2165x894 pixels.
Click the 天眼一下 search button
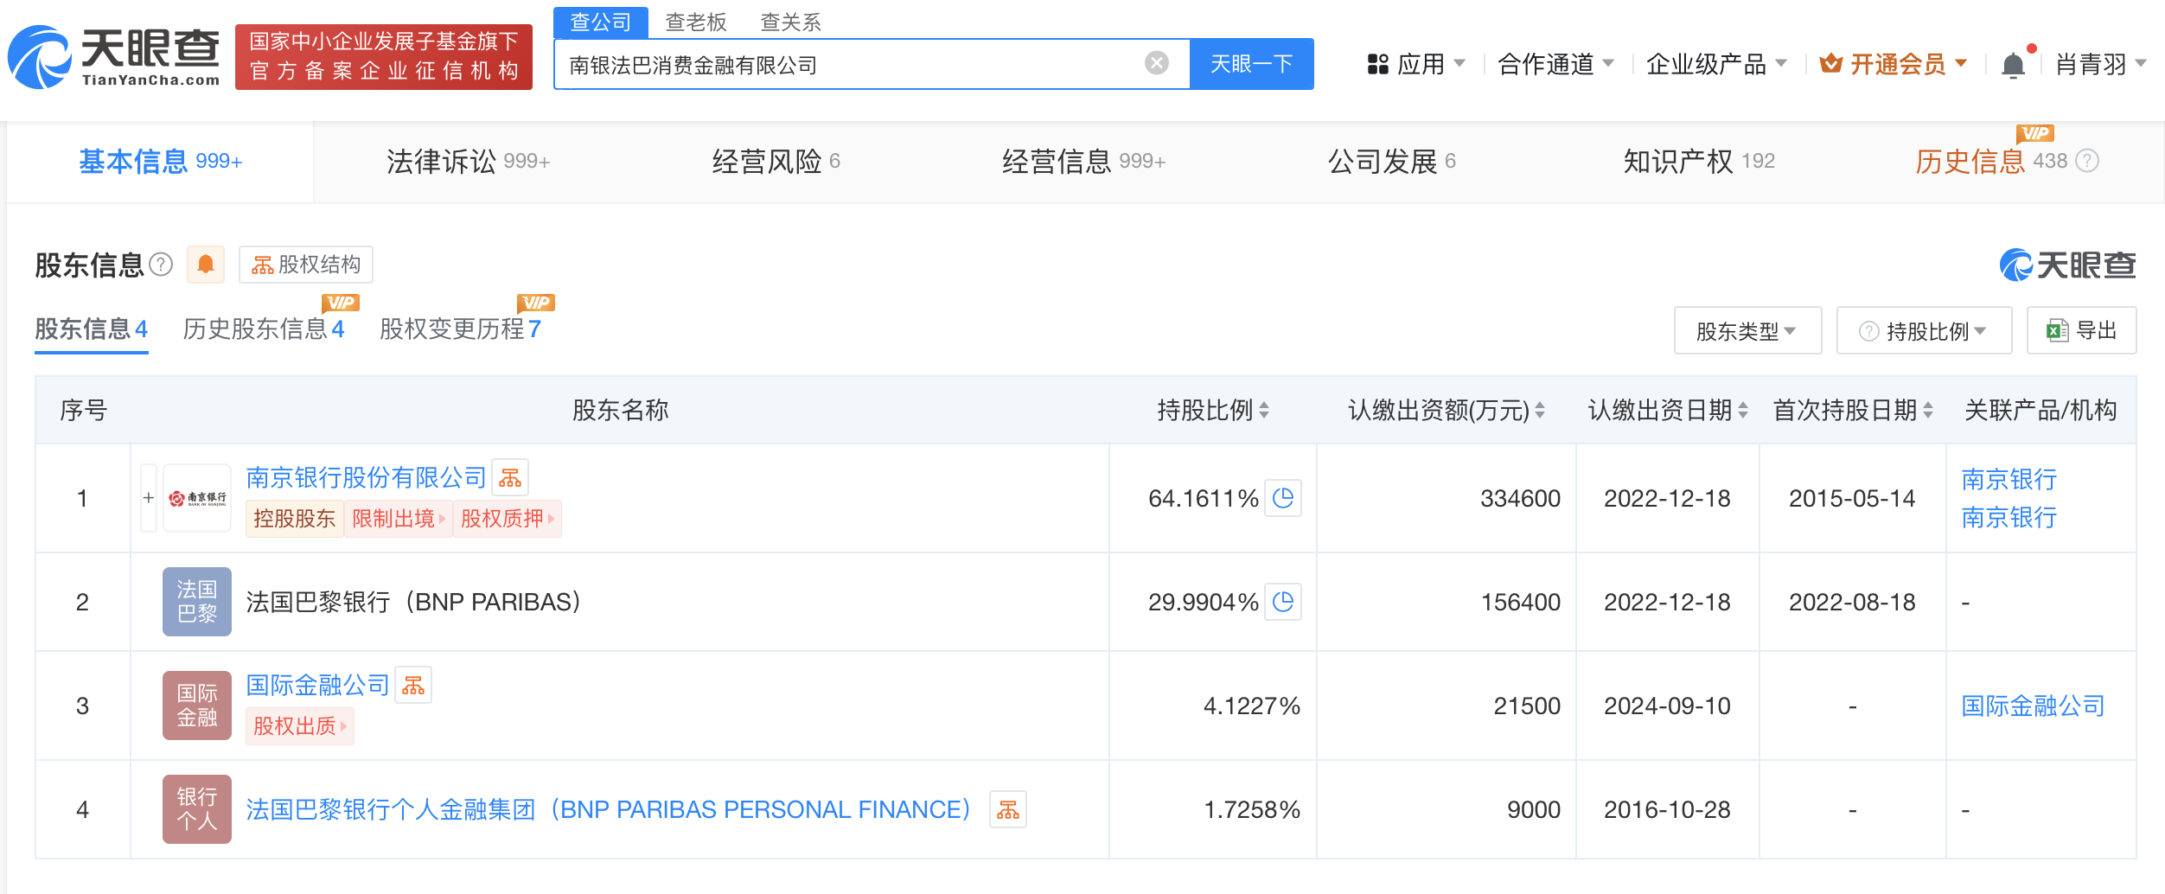pos(1251,64)
